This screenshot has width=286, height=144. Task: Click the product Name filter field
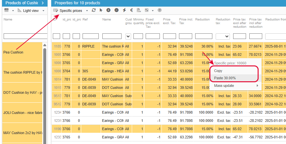(x=25, y=36)
